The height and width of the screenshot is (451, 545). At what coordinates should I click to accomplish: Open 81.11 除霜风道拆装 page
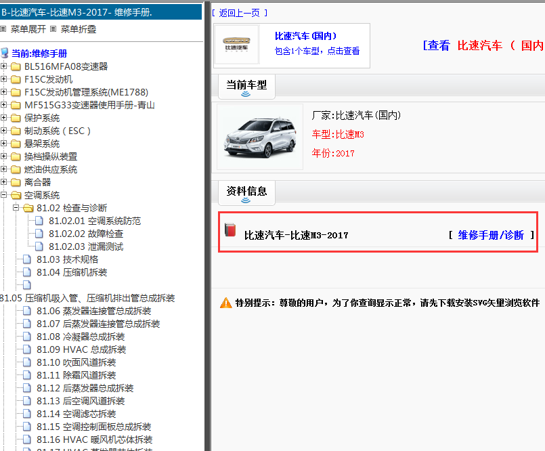(x=77, y=375)
